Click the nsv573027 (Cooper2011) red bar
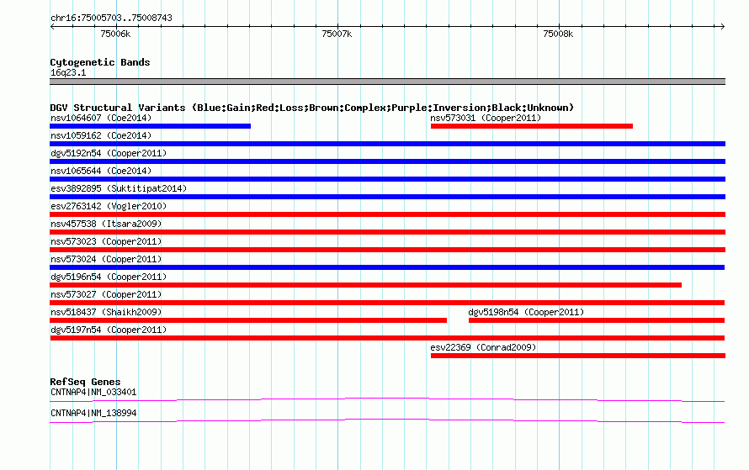The height and width of the screenshot is (470, 749). click(x=387, y=303)
